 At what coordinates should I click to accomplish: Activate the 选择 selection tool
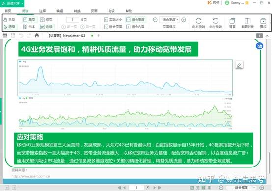pyautogui.click(x=9, y=27)
